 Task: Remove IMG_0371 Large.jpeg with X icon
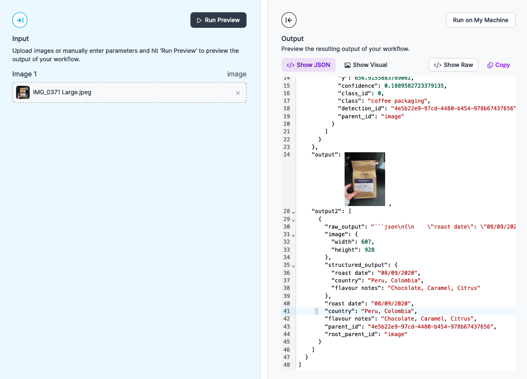tap(238, 93)
